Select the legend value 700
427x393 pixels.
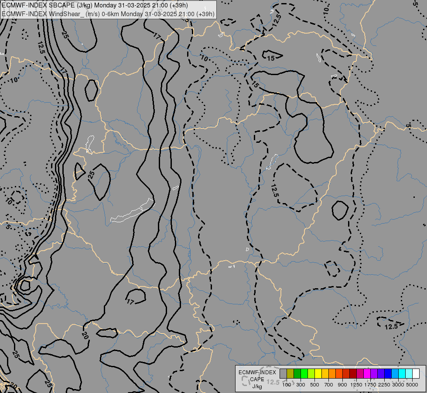coord(329,385)
